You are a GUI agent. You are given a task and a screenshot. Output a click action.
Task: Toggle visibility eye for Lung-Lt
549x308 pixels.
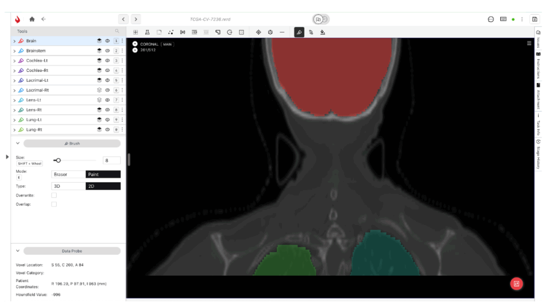pos(107,119)
